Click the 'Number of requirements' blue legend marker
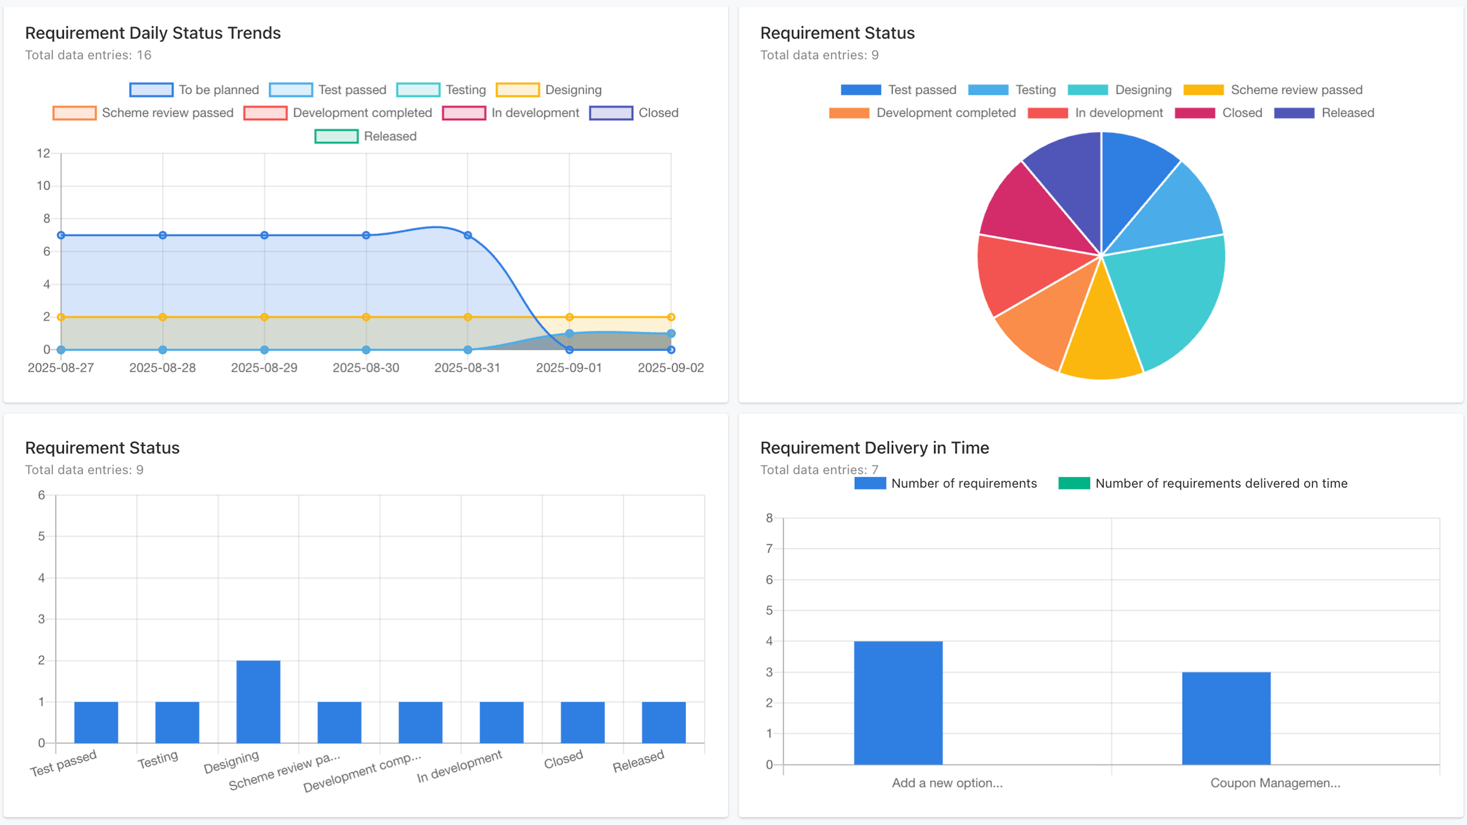The width and height of the screenshot is (1467, 825). pos(869,483)
